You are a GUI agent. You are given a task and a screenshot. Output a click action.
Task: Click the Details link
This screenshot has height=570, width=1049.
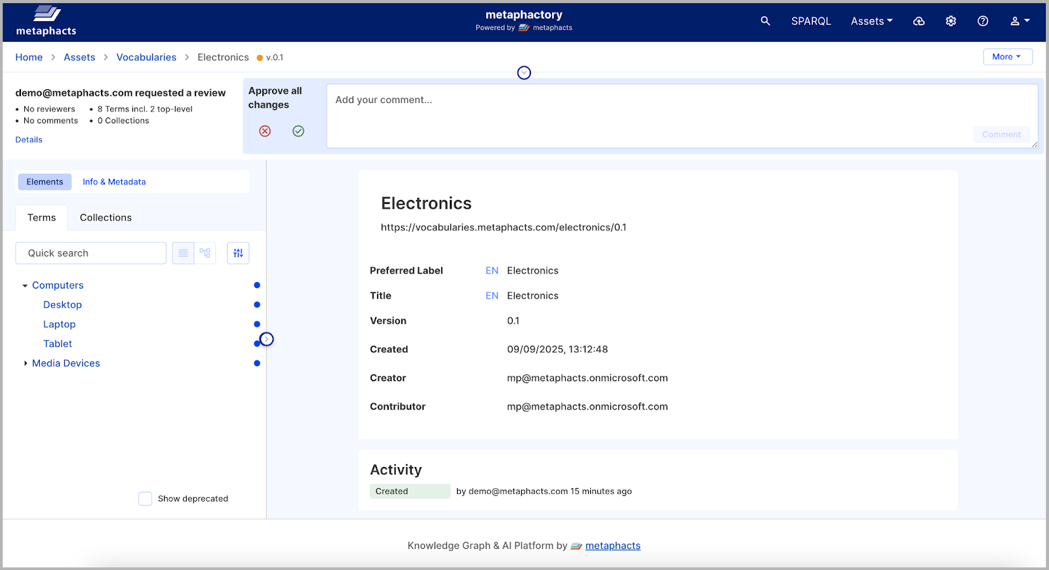29,140
